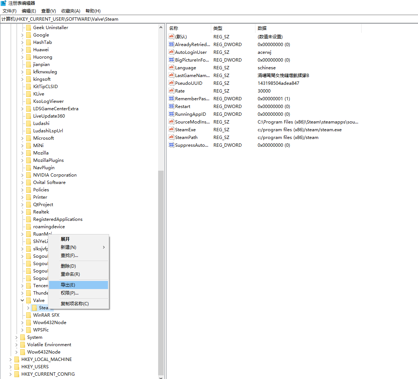This screenshot has height=379, width=418.
Task: Click the AlreadyRetried DWORD value icon
Action: coord(171,44)
